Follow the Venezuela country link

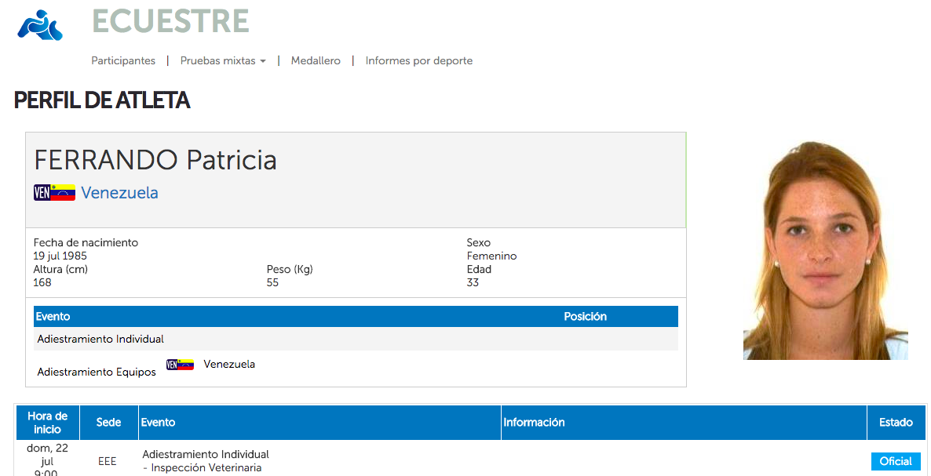(x=120, y=193)
